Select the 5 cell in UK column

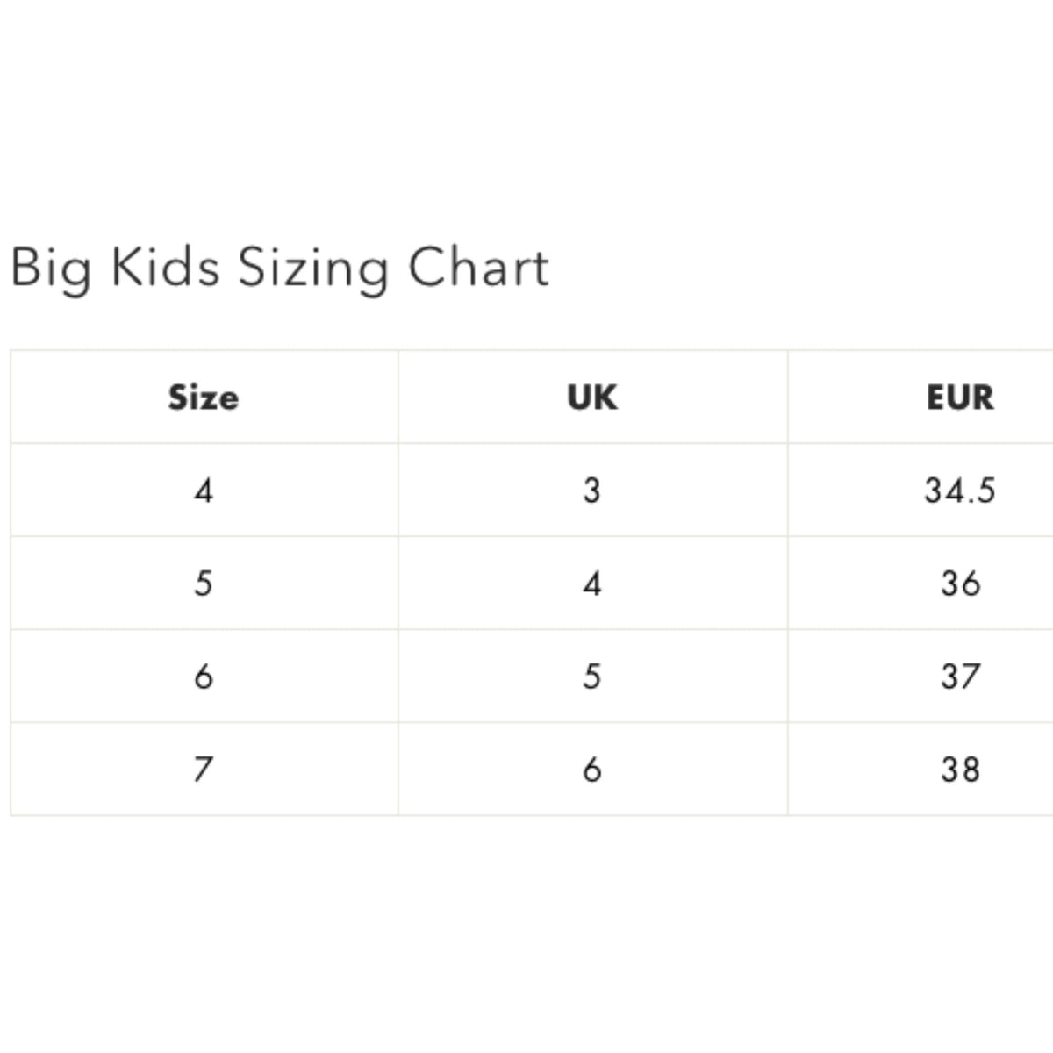[x=592, y=677]
